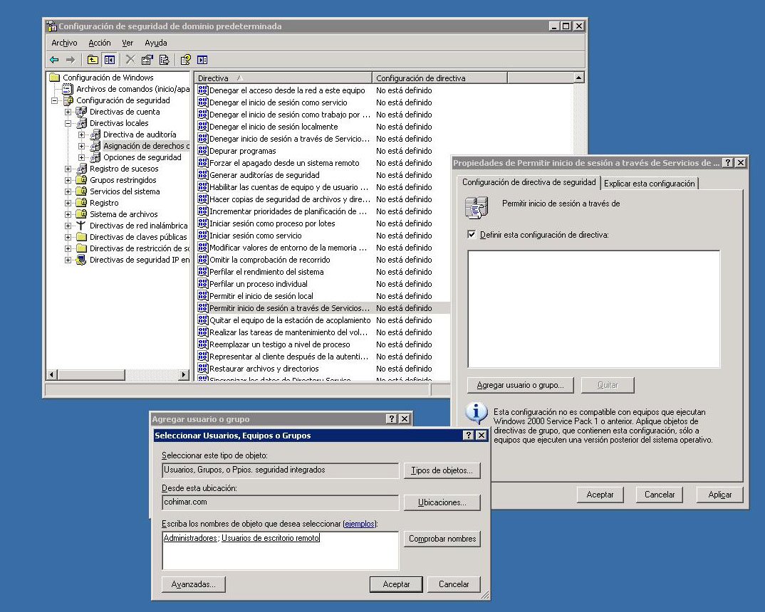This screenshot has height=612, width=765.
Task: Click the server icon in the Propiedades dialog
Action: (477, 207)
